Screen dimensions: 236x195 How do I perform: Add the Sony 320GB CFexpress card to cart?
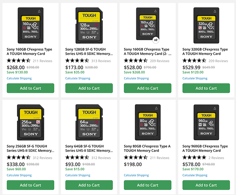pyautogui.click(x=206, y=88)
